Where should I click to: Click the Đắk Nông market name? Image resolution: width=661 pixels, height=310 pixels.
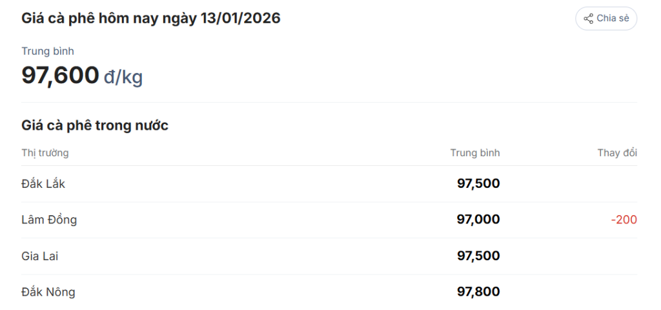click(x=48, y=293)
